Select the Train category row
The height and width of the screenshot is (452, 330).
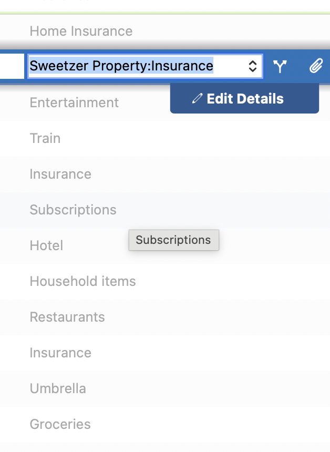click(x=45, y=138)
